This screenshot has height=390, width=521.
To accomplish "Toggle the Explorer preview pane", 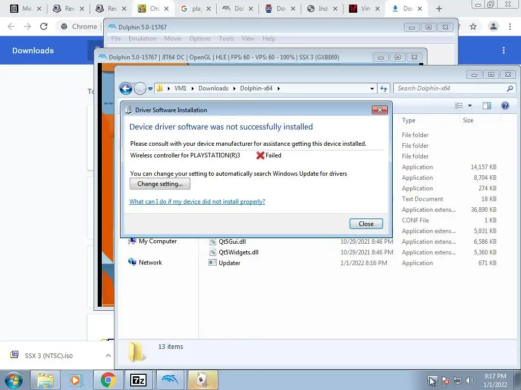I will (x=487, y=106).
